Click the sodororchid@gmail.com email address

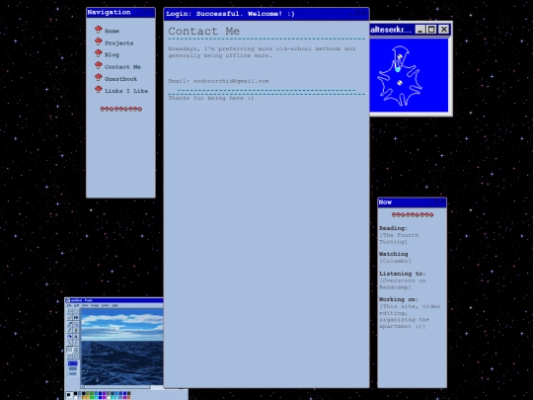(x=231, y=81)
